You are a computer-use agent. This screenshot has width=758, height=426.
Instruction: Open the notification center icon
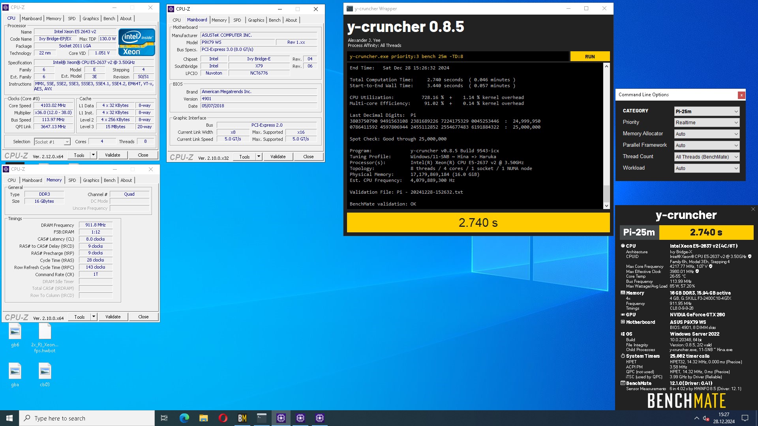click(x=745, y=418)
